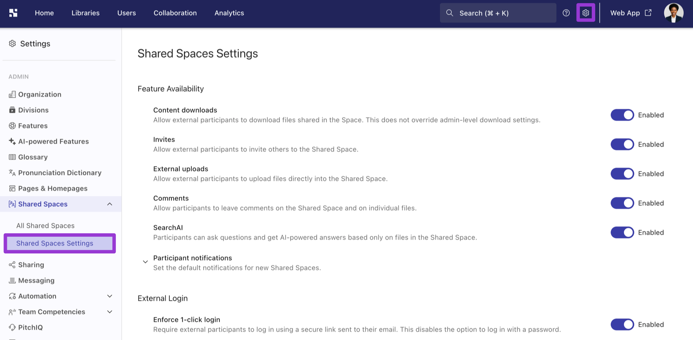Click the Pages & Homepages layout icon
Image resolution: width=693 pixels, height=340 pixels.
(12, 188)
